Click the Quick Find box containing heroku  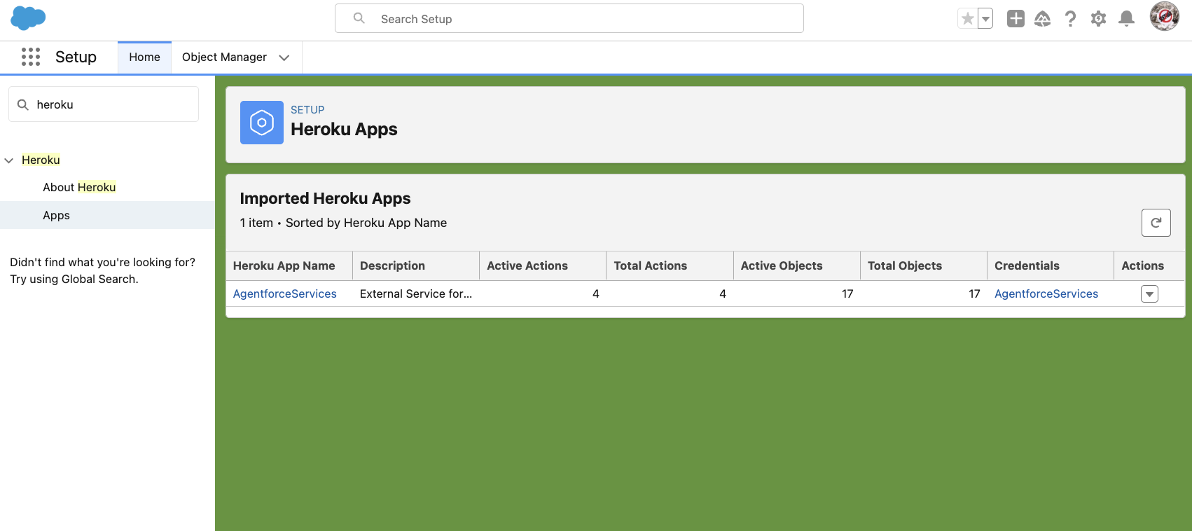104,104
